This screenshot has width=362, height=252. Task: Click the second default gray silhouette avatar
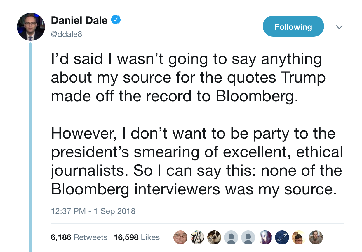248,237
